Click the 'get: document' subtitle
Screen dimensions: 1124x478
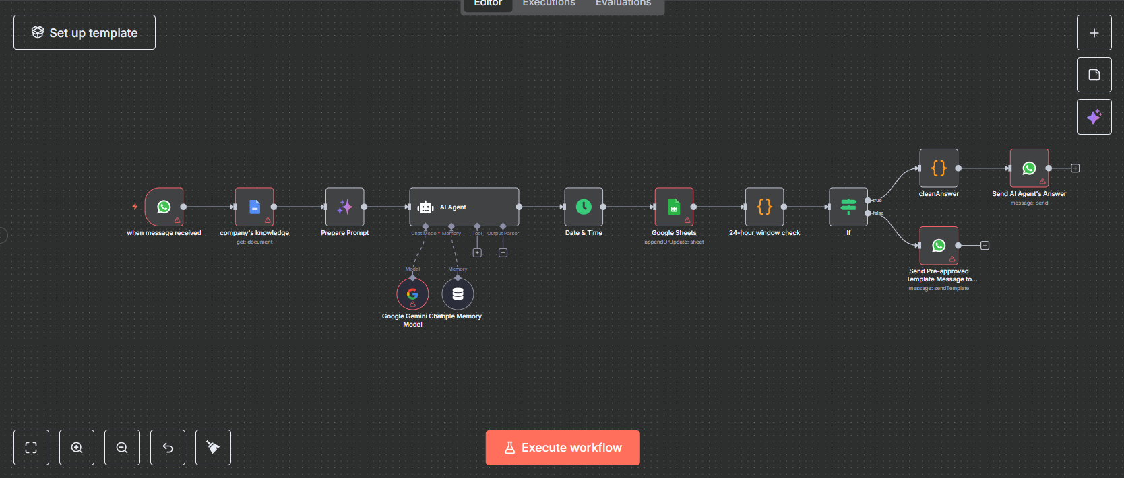255,242
